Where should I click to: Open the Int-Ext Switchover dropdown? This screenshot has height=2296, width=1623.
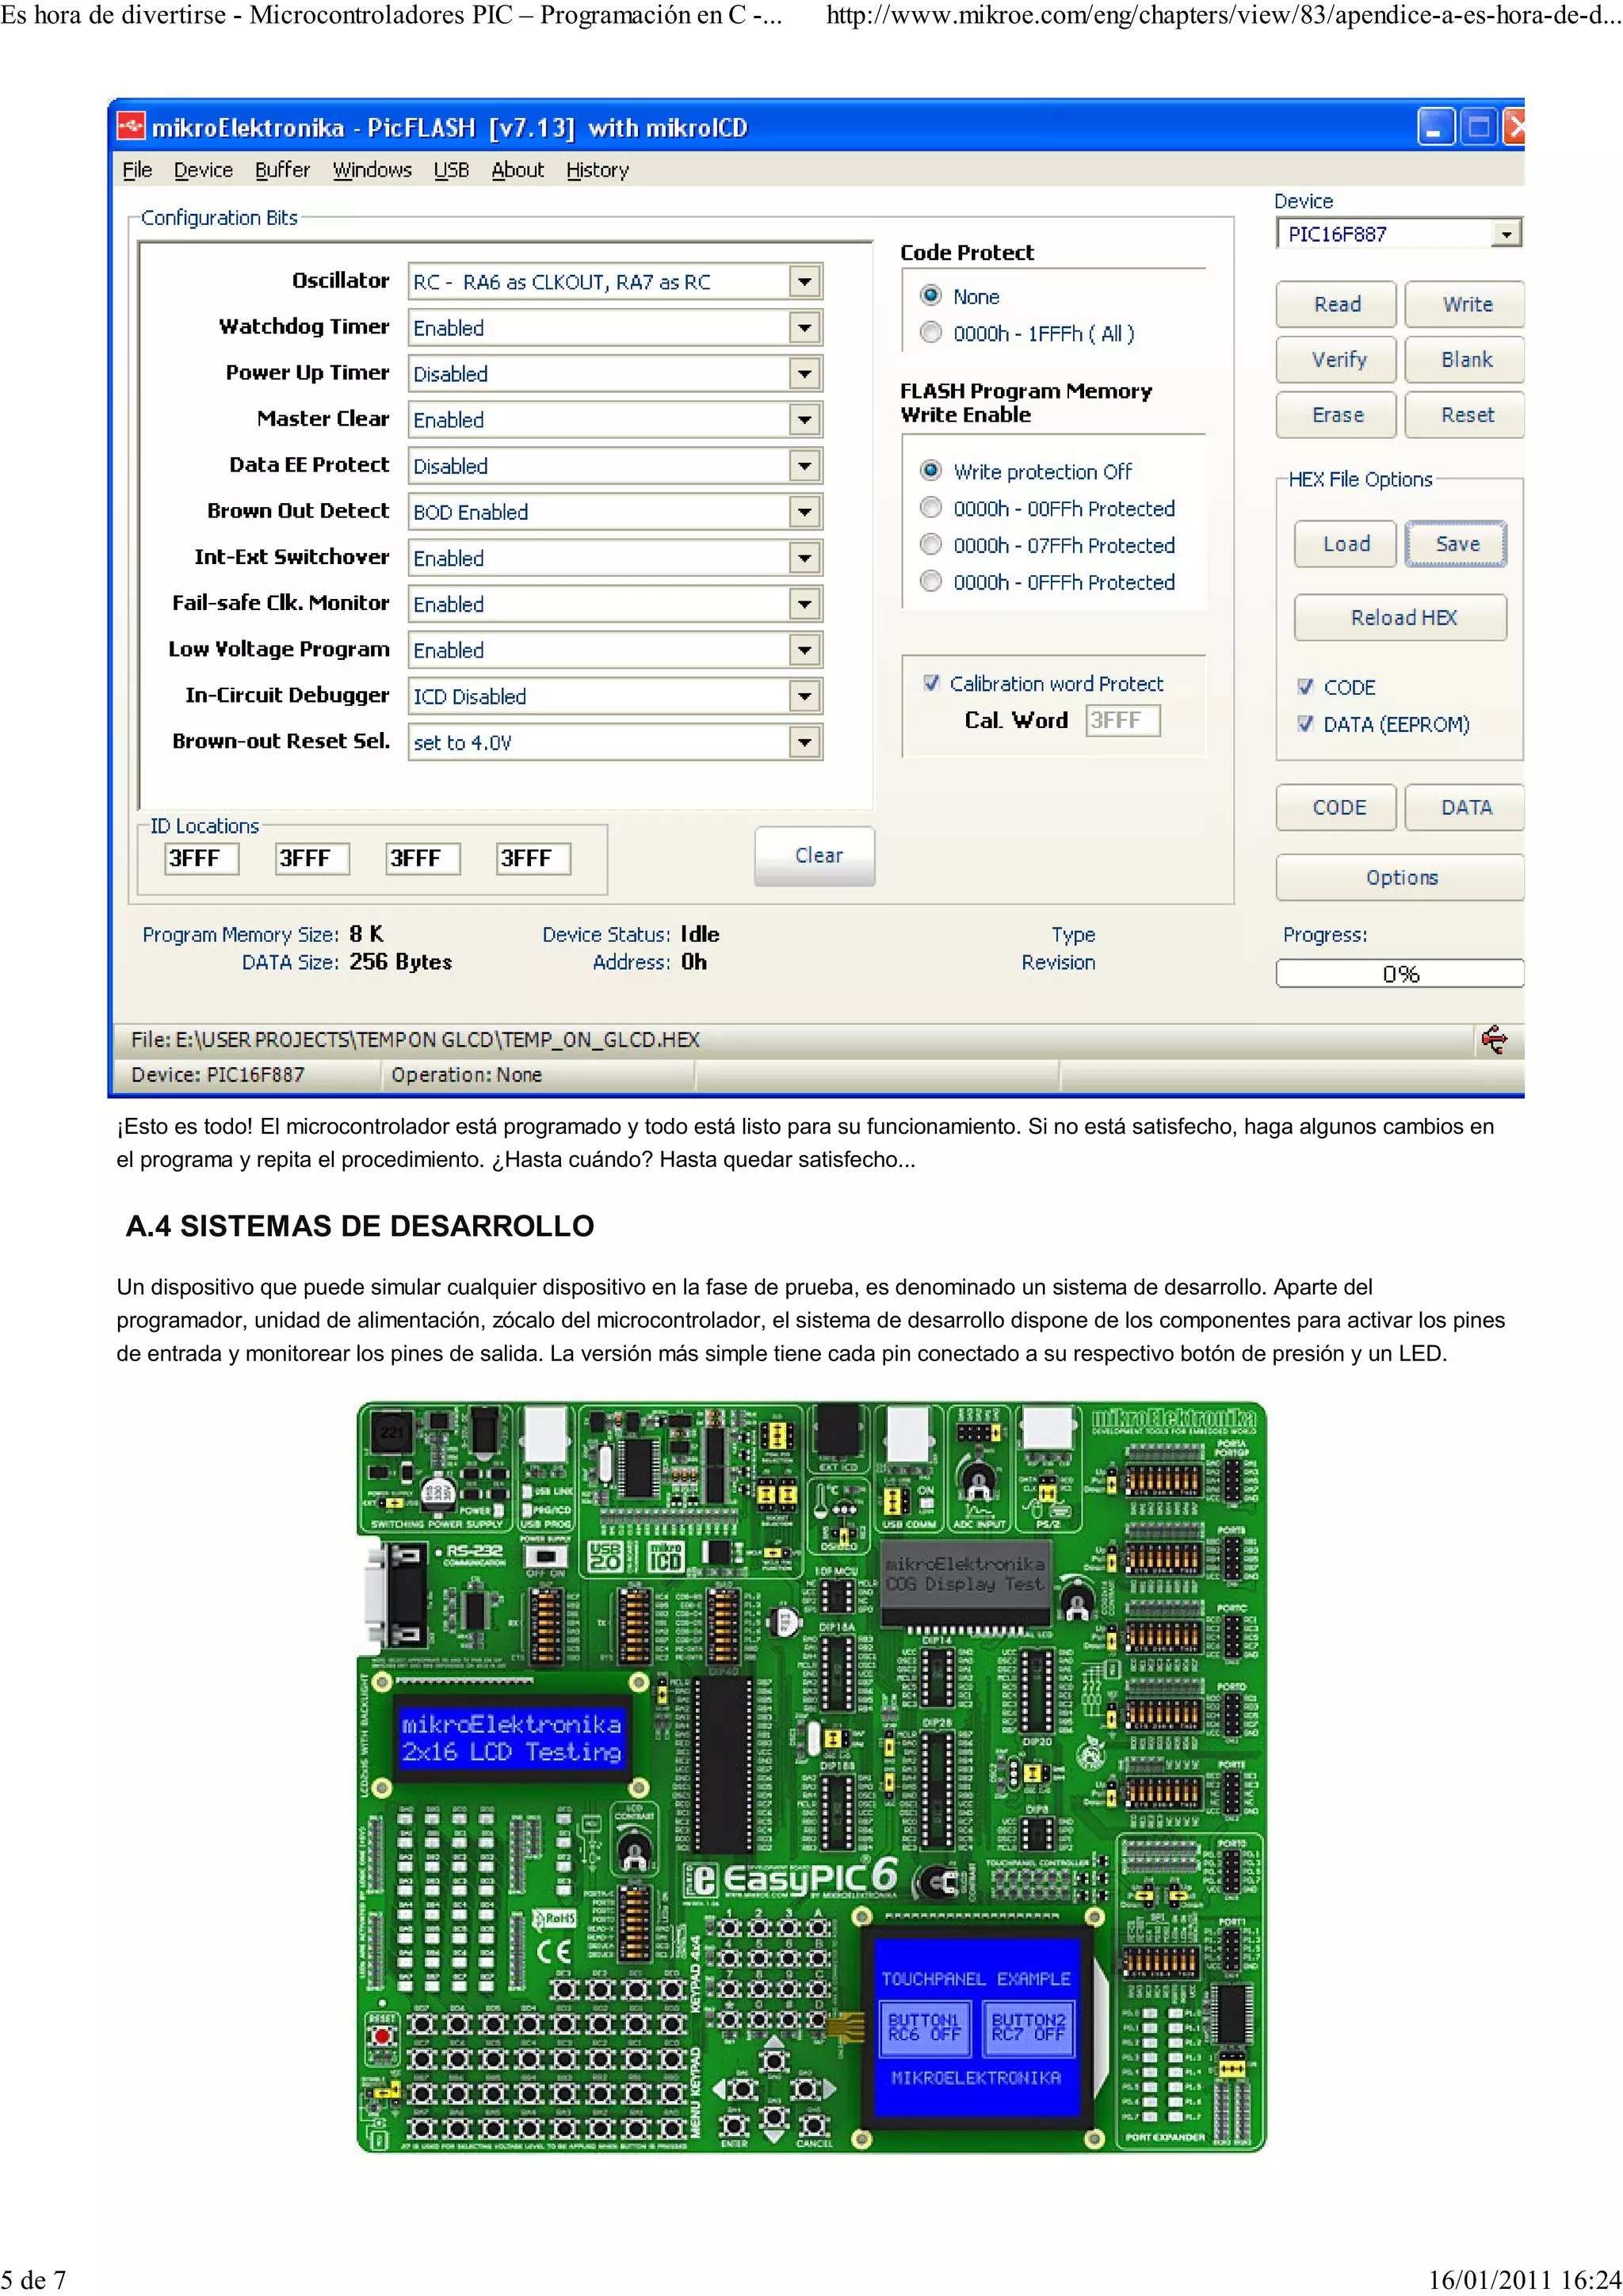(804, 558)
